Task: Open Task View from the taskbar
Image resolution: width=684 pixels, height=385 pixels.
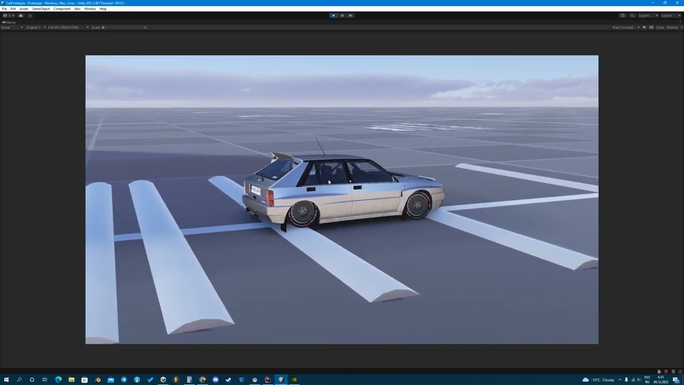Action: coord(45,380)
